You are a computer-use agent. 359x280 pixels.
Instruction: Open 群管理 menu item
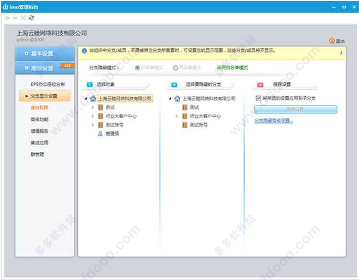pos(37,155)
